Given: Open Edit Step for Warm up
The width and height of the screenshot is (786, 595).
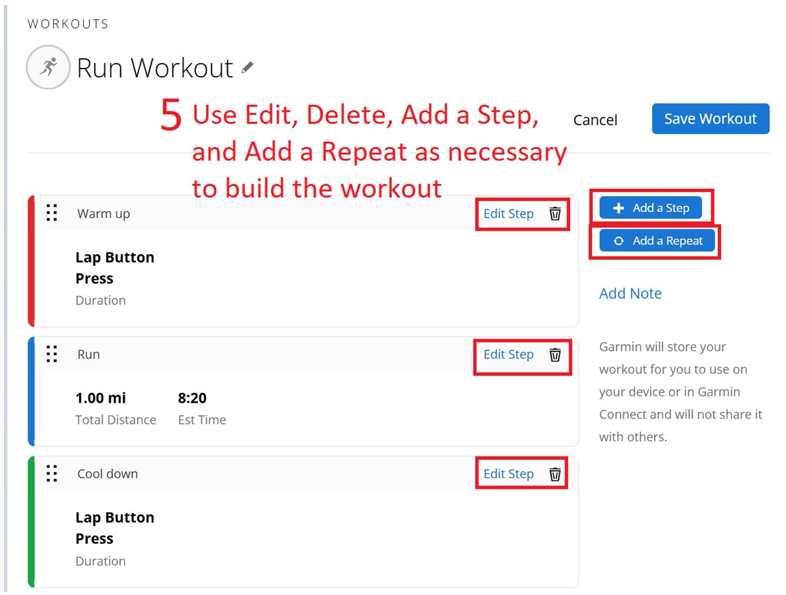Looking at the screenshot, I should [508, 213].
